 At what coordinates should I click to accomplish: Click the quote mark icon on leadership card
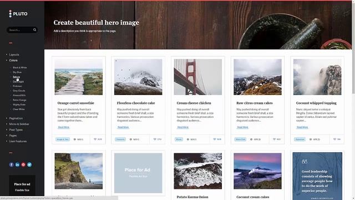click(x=305, y=162)
